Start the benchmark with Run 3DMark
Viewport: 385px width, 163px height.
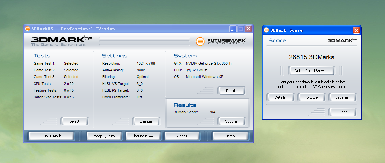click(x=51, y=136)
